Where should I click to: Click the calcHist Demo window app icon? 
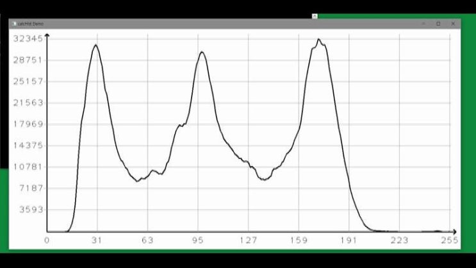(13, 24)
